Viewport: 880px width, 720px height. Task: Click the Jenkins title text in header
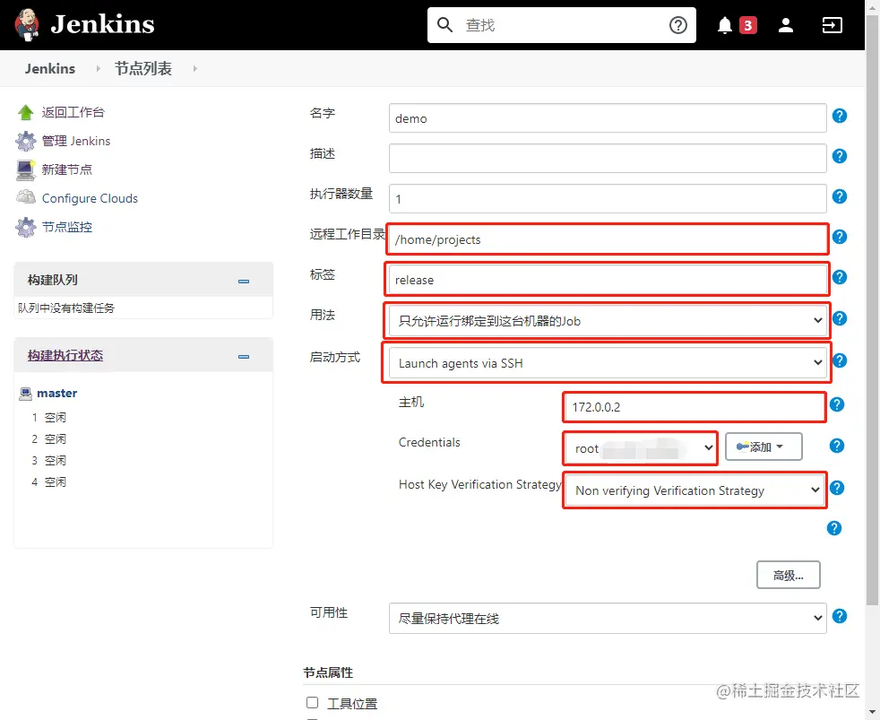coord(103,24)
